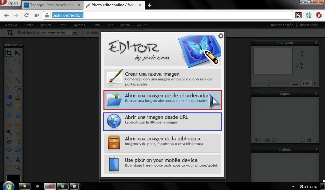
Task: Click the crop icon in options bar
Action: click(10, 33)
